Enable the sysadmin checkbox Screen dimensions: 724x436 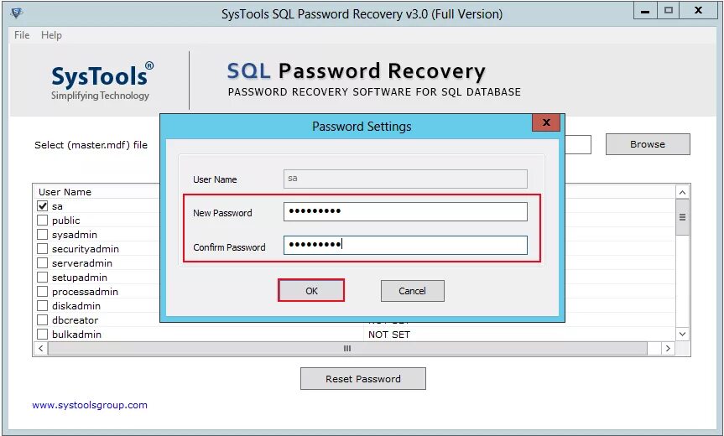click(43, 235)
